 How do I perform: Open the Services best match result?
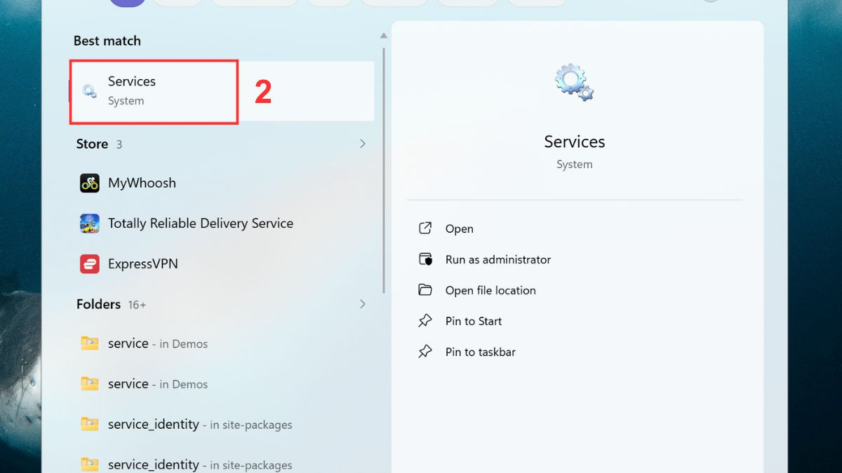pos(222,91)
